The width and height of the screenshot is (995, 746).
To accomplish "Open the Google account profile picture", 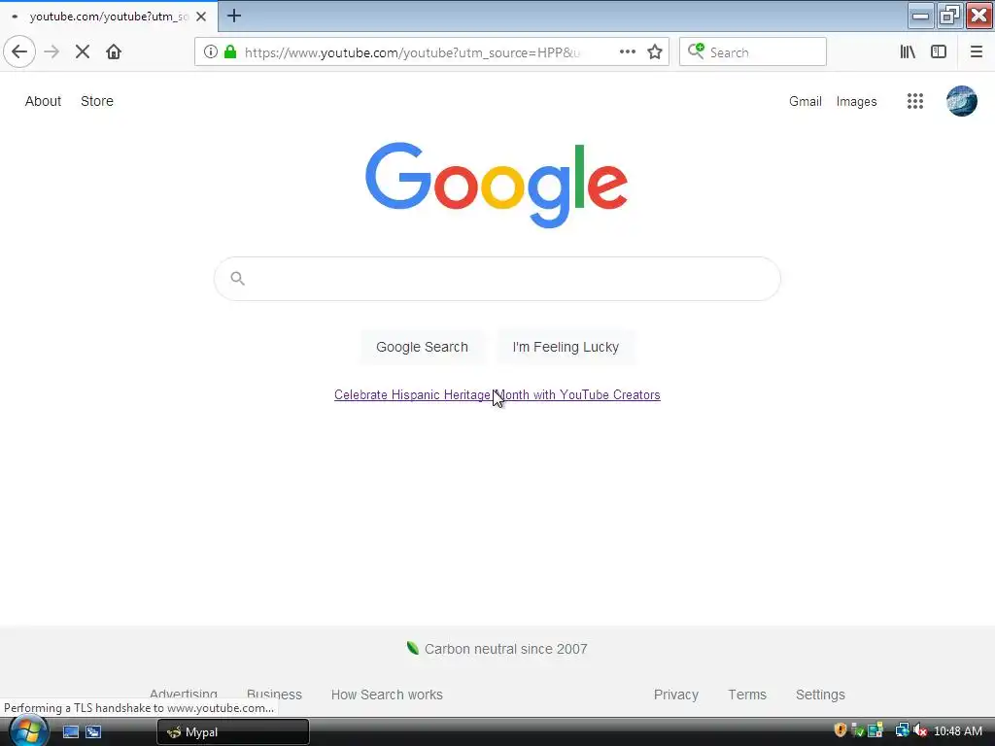I will pos(962,101).
